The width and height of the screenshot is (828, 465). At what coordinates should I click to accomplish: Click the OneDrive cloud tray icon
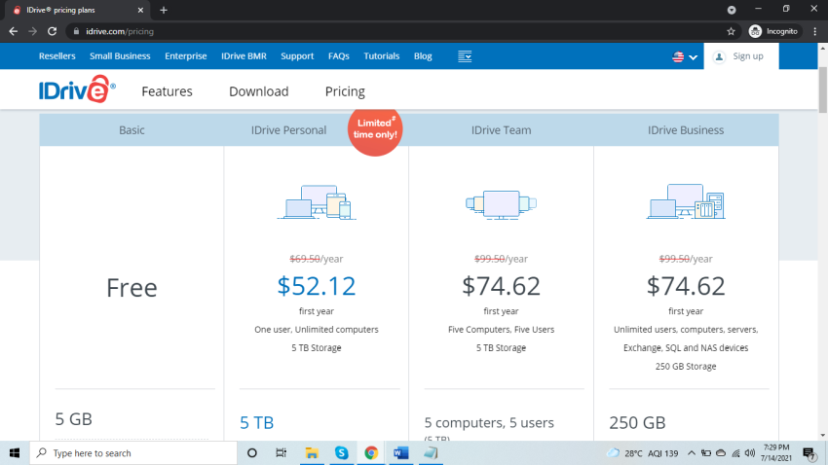point(721,453)
